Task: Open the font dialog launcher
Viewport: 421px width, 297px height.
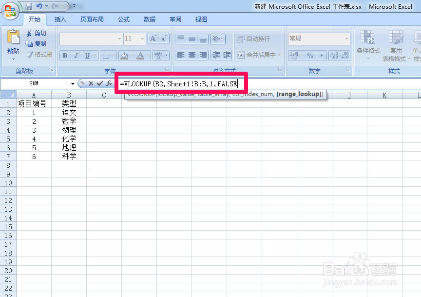Action: (167, 70)
